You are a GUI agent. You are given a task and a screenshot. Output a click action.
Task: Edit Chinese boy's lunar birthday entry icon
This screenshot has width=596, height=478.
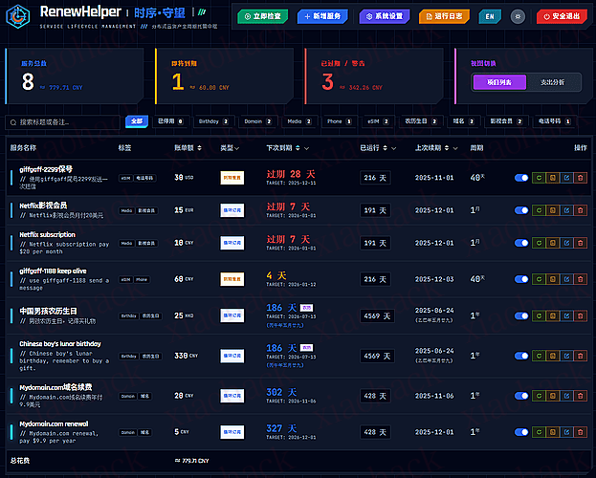point(566,356)
